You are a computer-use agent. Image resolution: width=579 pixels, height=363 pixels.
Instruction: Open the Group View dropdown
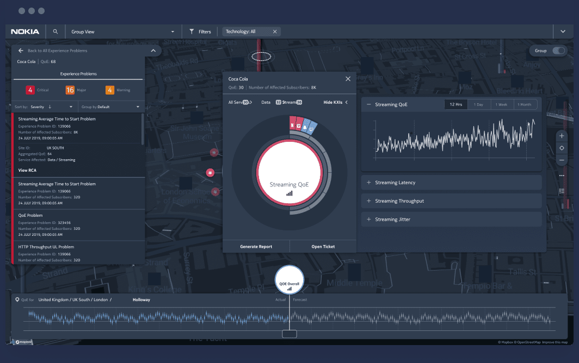123,32
